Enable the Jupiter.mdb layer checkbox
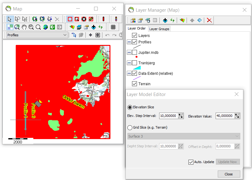The image size is (252, 180). pos(135,52)
